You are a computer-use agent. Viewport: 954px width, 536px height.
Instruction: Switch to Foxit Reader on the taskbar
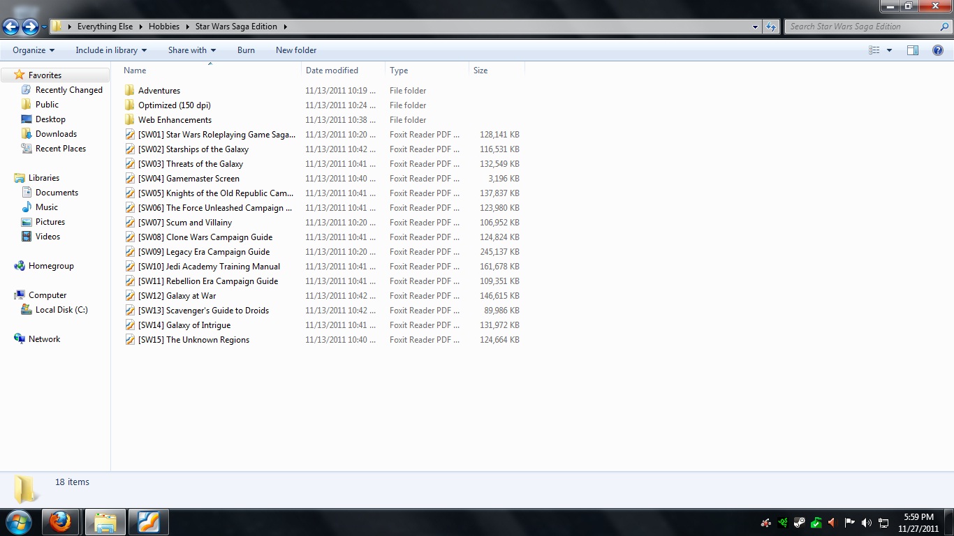click(149, 522)
